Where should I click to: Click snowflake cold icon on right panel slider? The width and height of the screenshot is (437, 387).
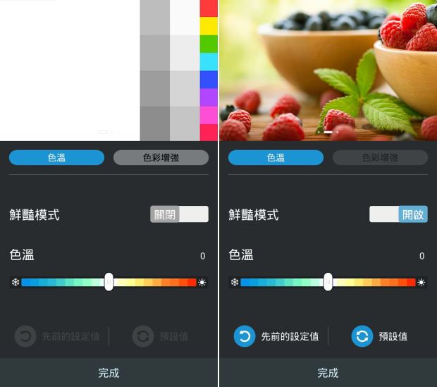235,282
